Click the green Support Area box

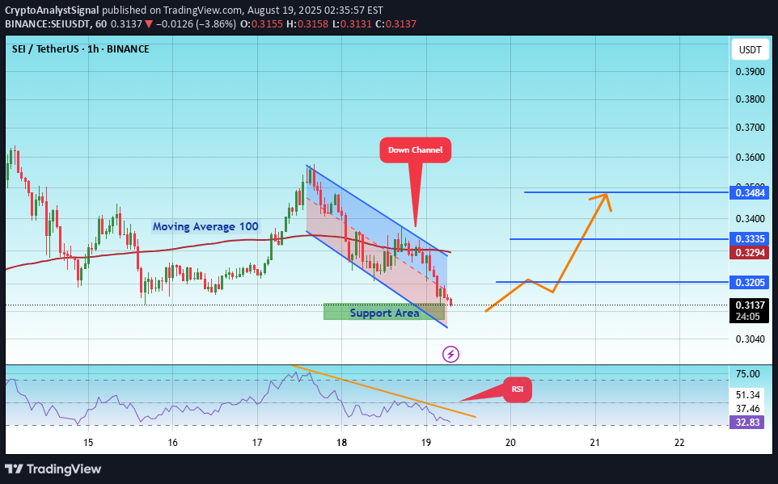click(x=384, y=312)
